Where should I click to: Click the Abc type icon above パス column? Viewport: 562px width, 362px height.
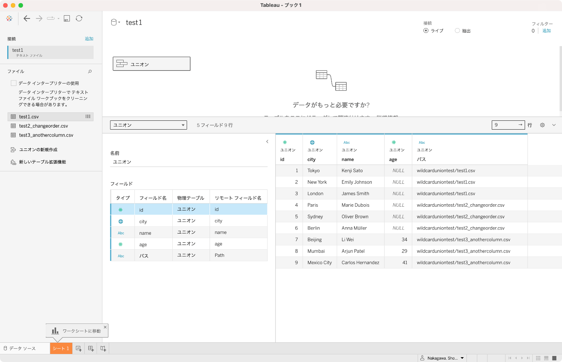tap(422, 142)
